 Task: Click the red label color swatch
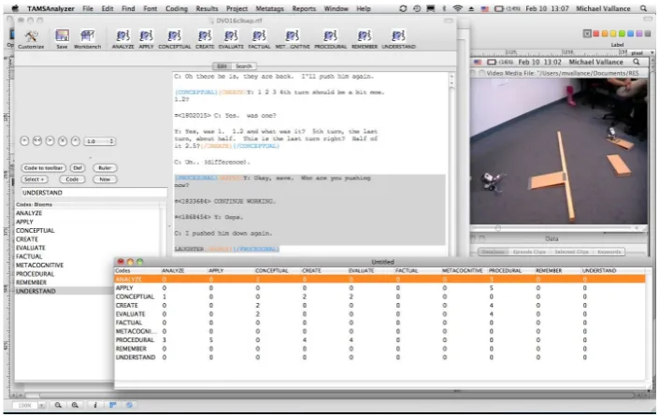[x=595, y=34]
